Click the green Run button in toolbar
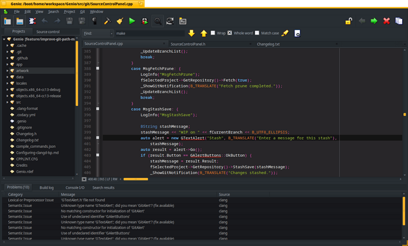This screenshot has height=246, width=408. point(132,21)
